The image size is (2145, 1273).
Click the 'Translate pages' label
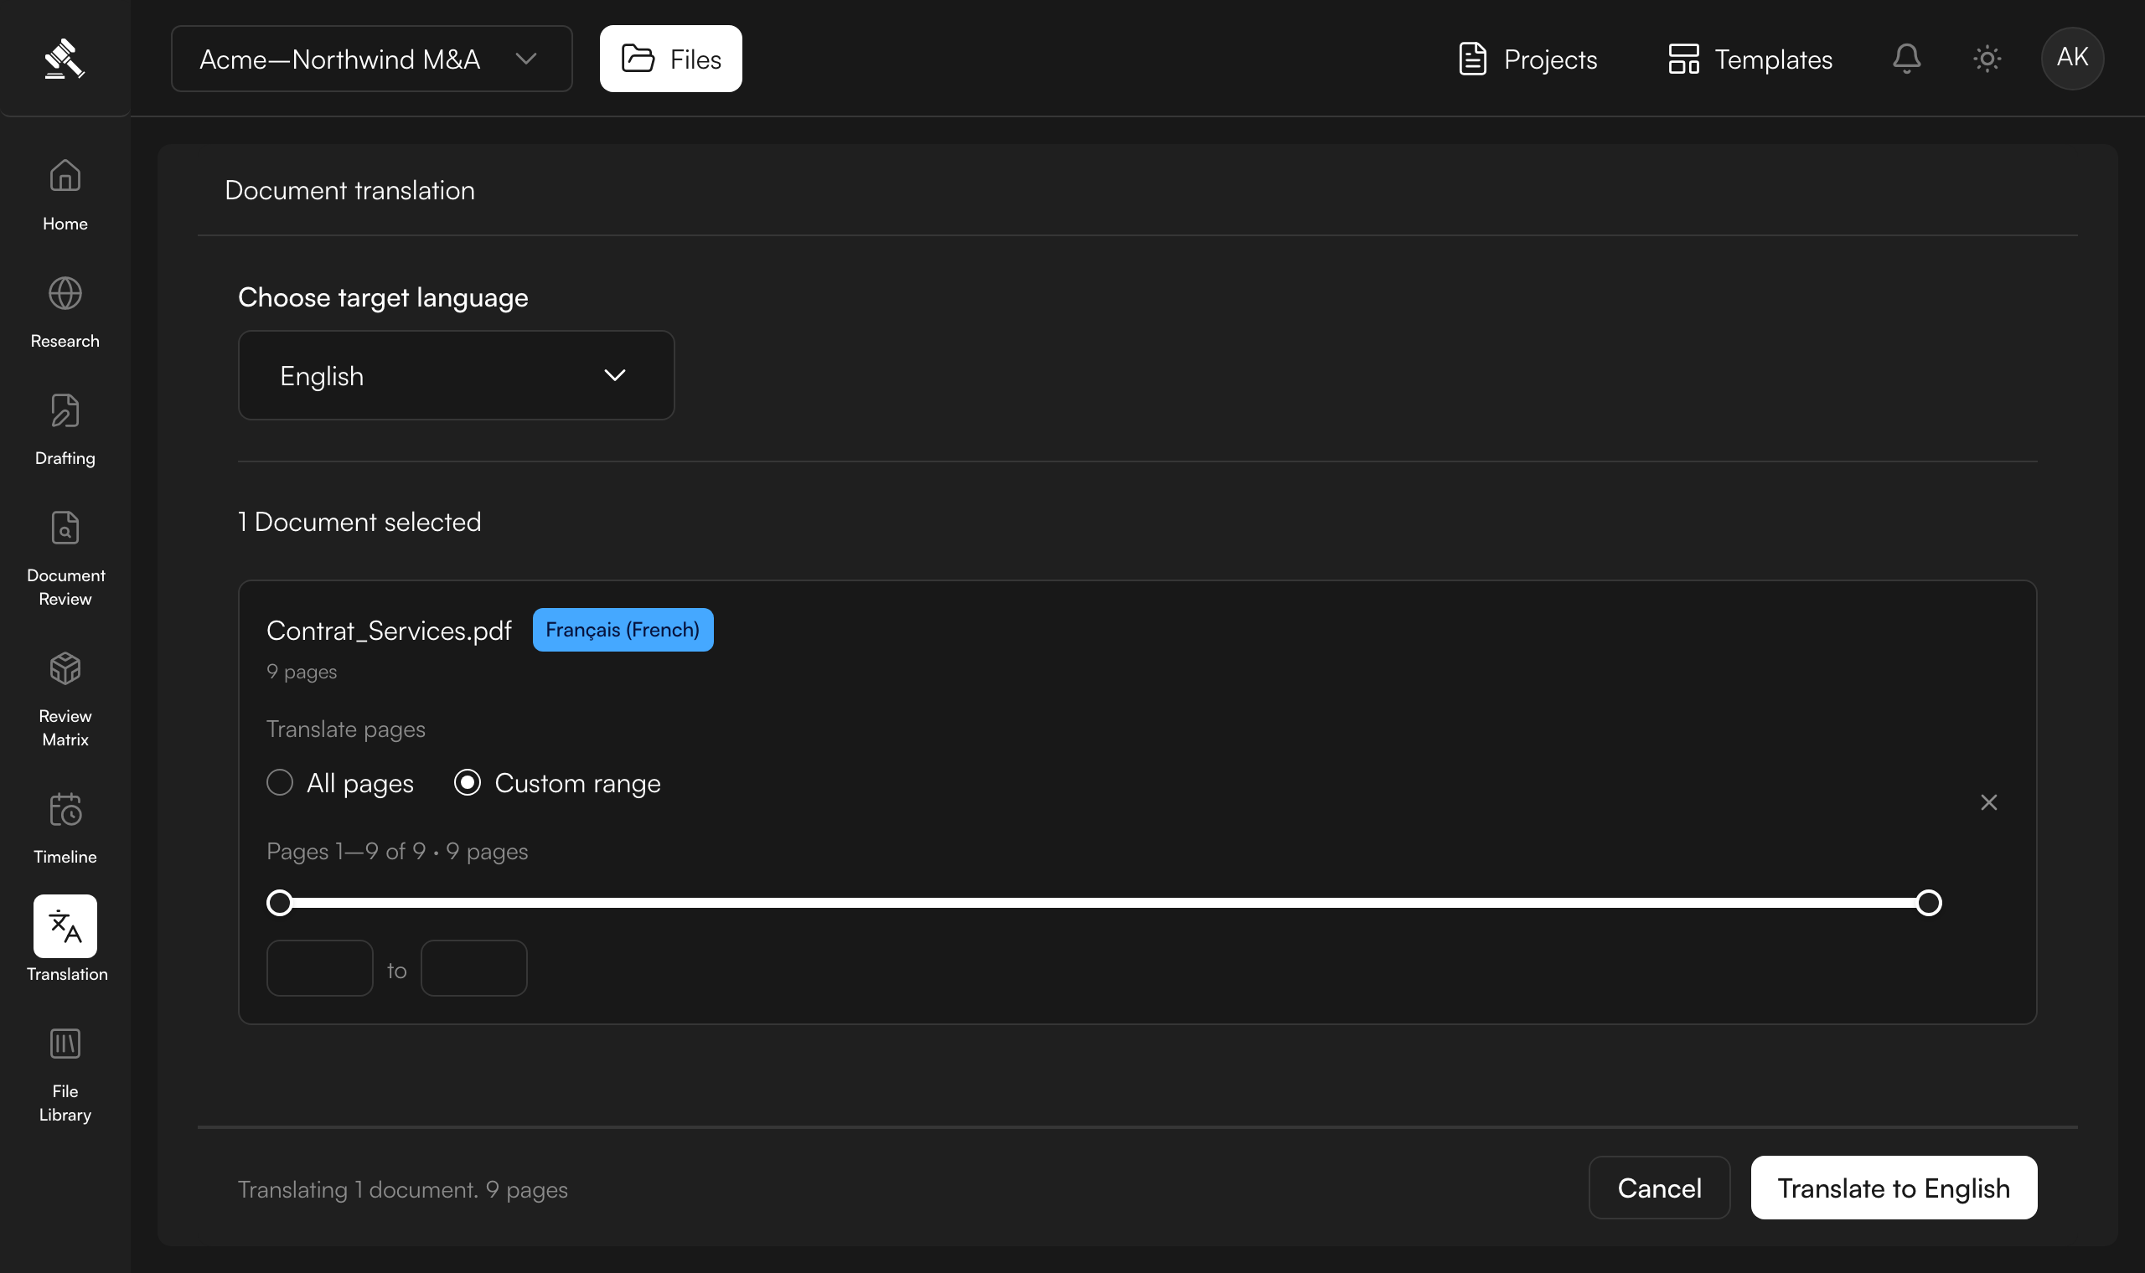point(346,729)
